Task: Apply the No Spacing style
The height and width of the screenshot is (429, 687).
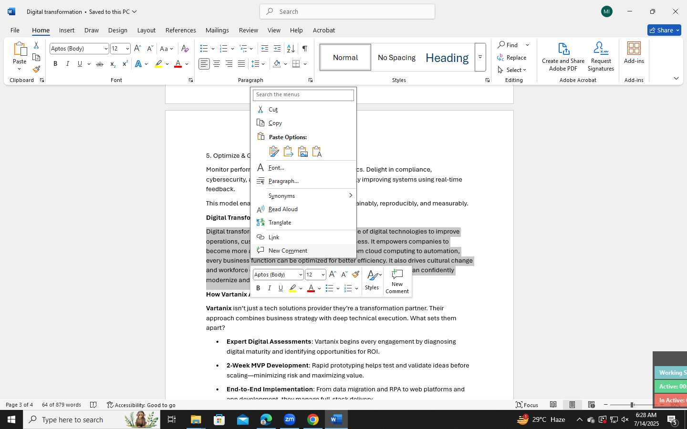Action: [x=396, y=57]
